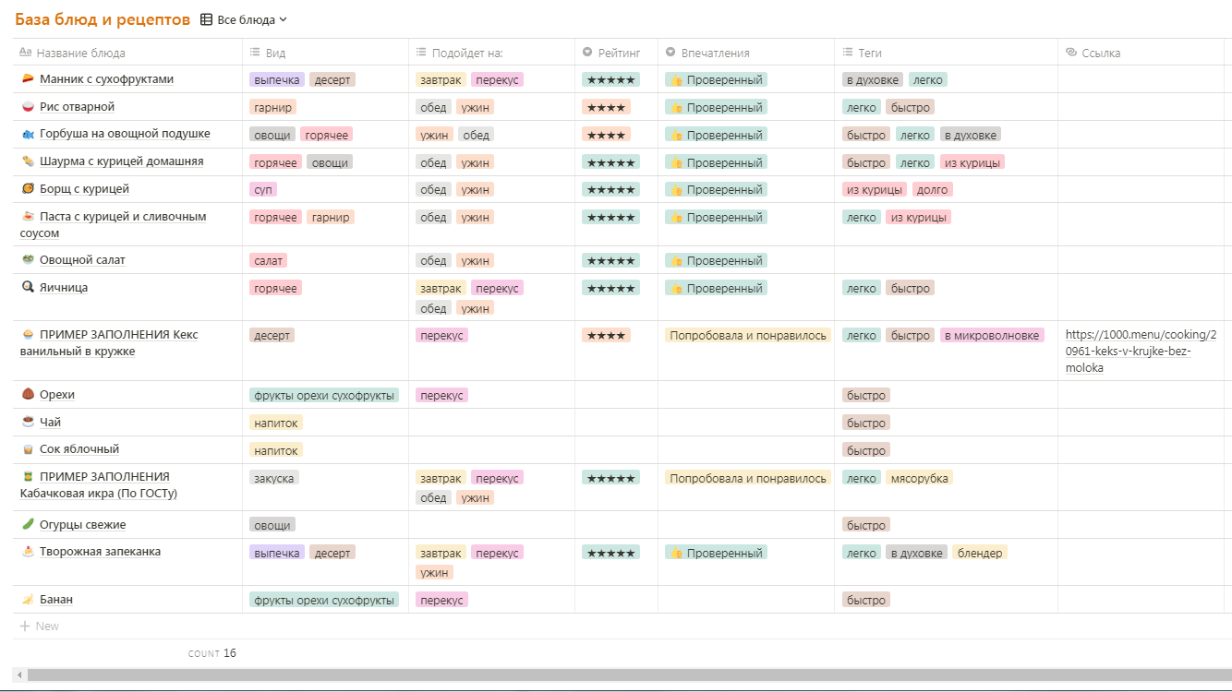Click the блендер tag in Творожная запеканка row

tap(980, 553)
